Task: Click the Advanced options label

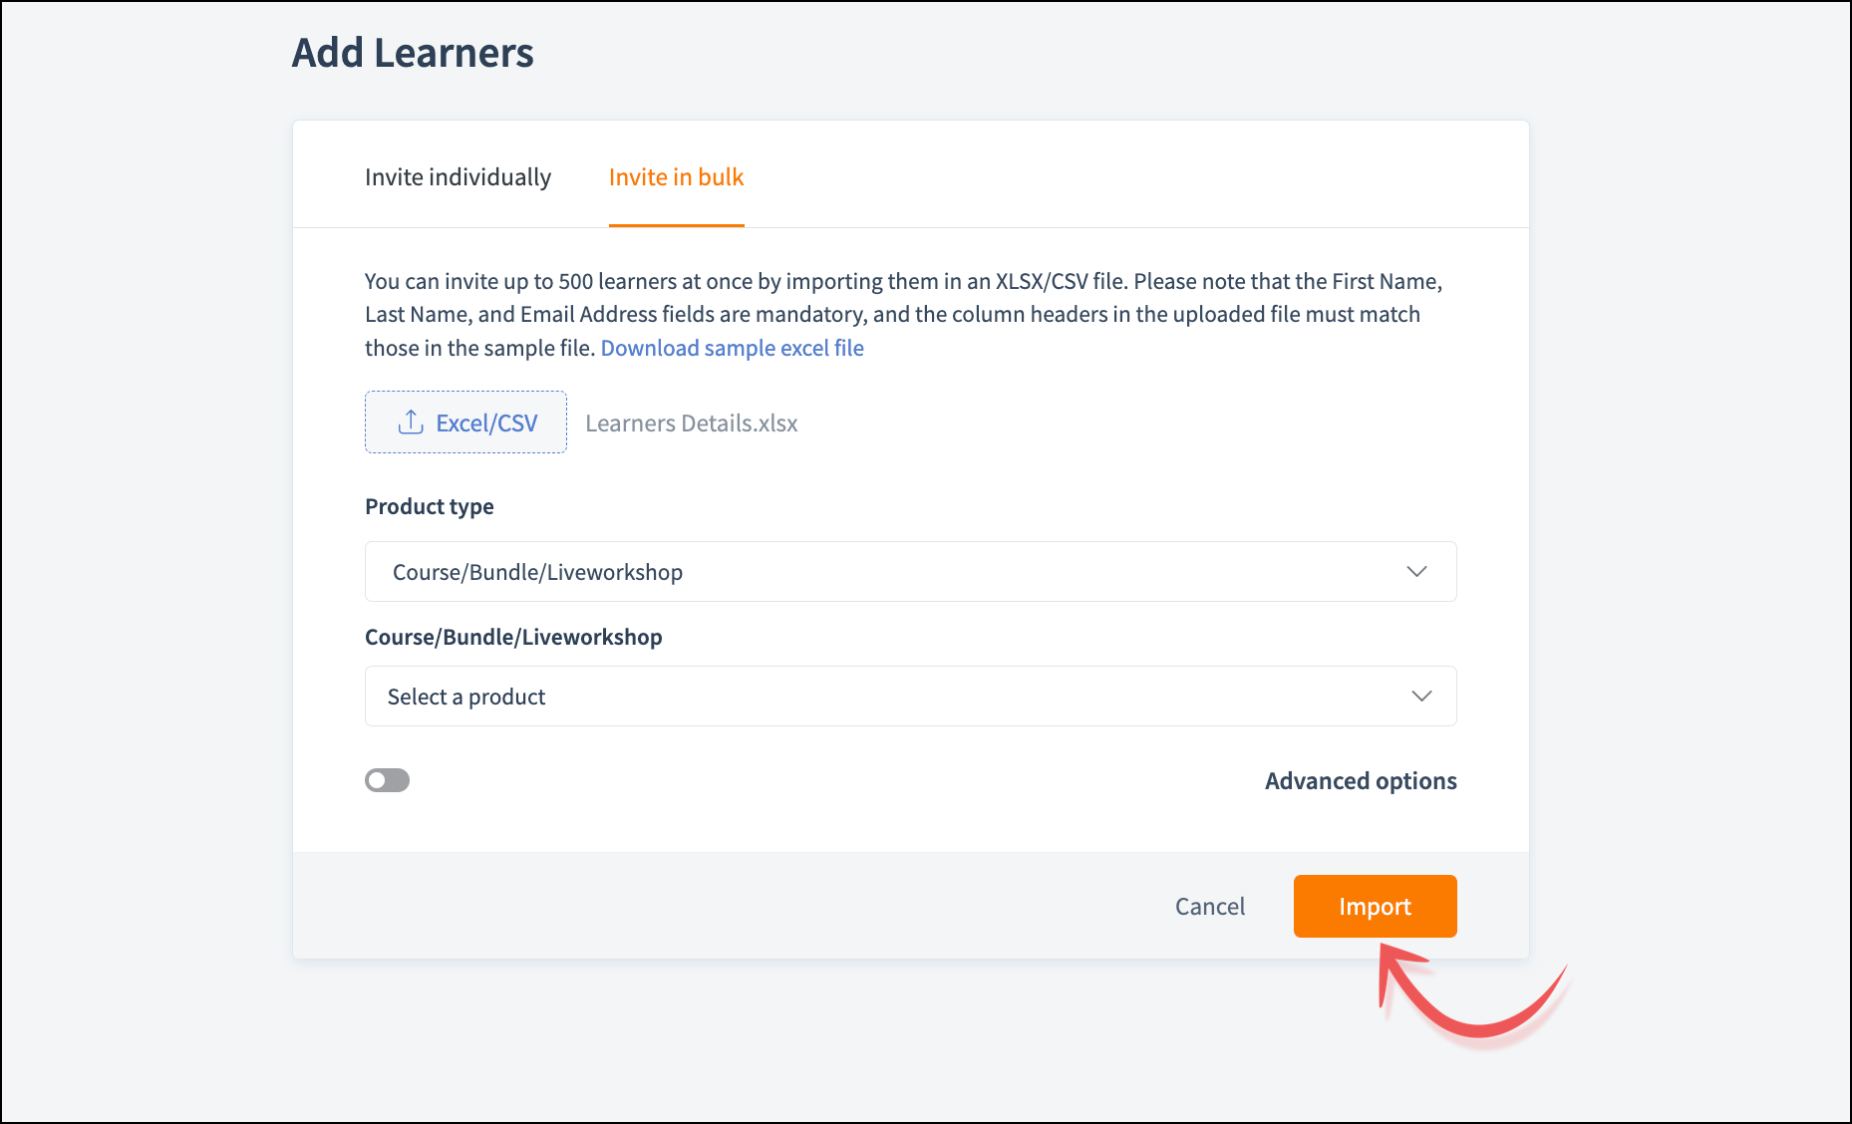Action: tap(1360, 780)
